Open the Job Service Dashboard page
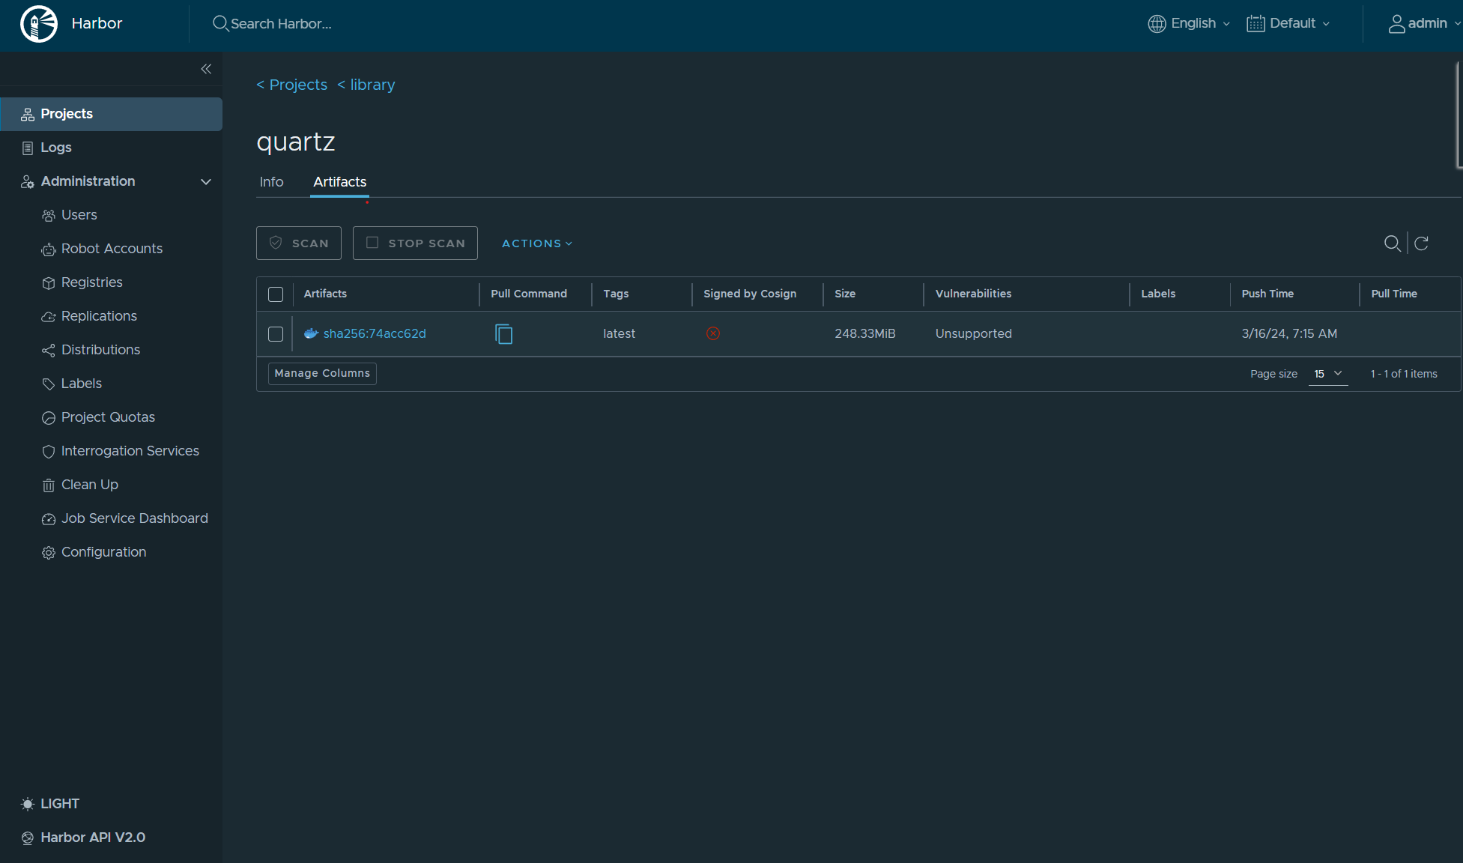This screenshot has width=1463, height=863. (134, 518)
